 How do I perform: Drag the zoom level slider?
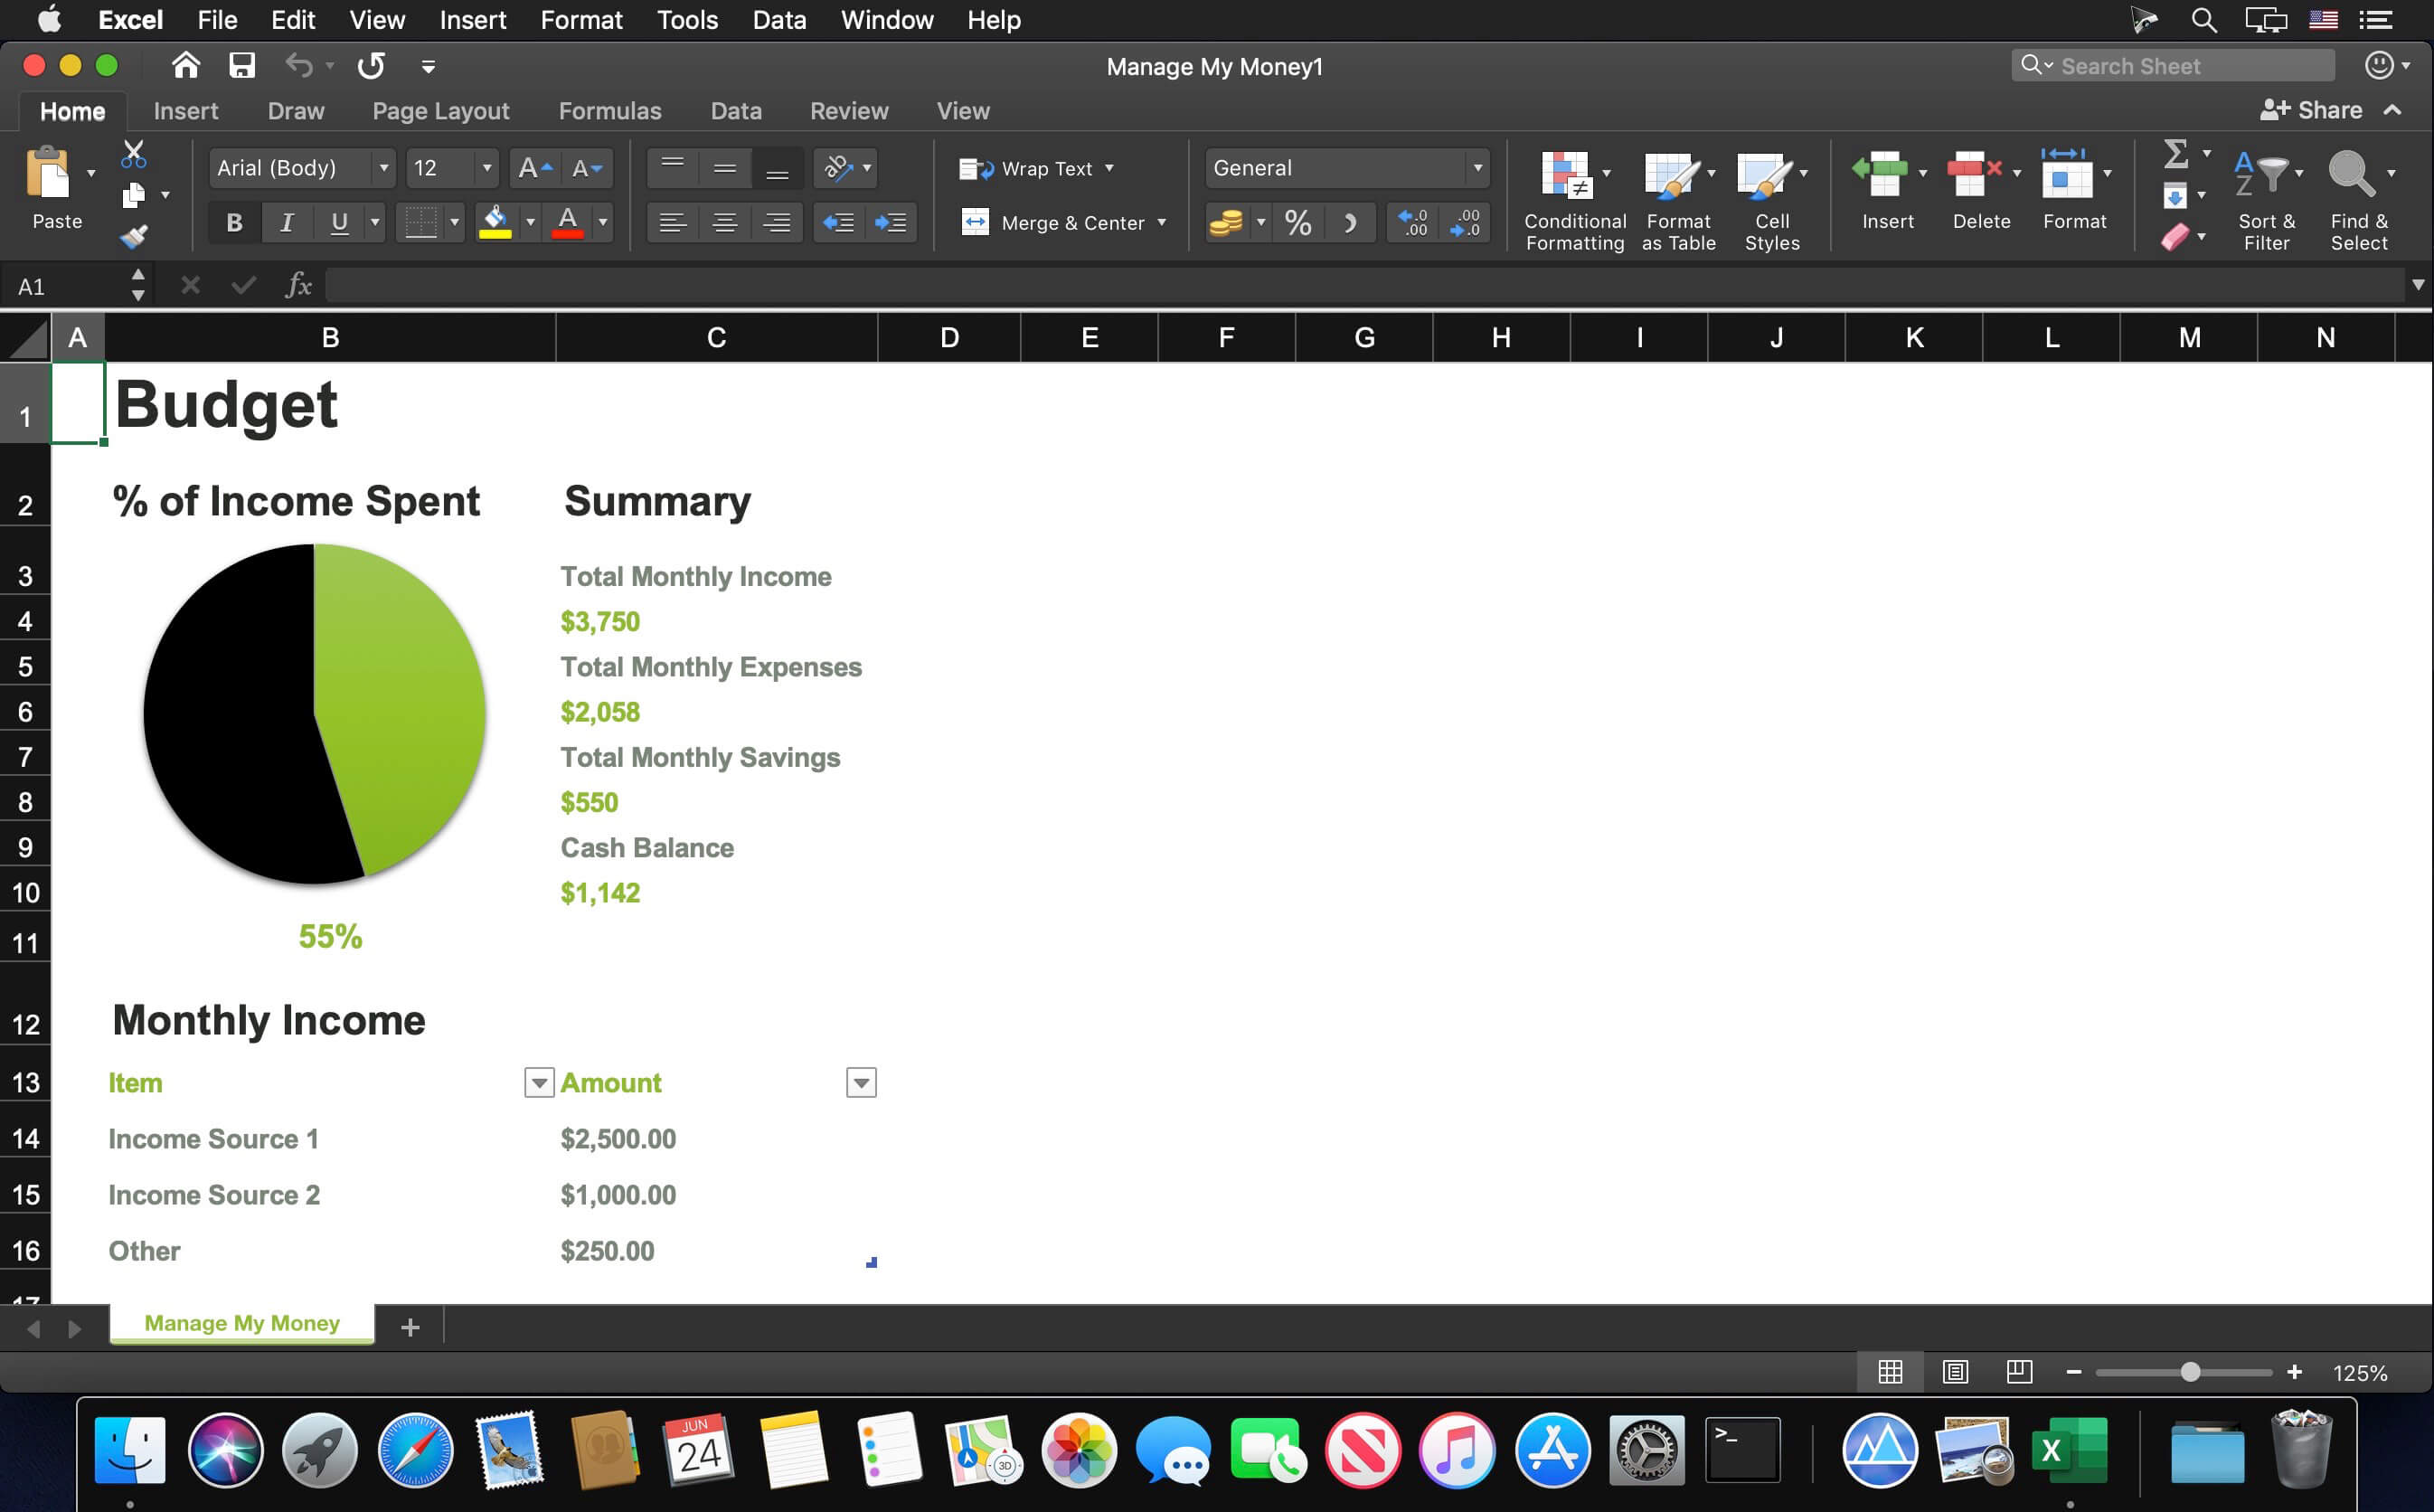click(x=2190, y=1371)
